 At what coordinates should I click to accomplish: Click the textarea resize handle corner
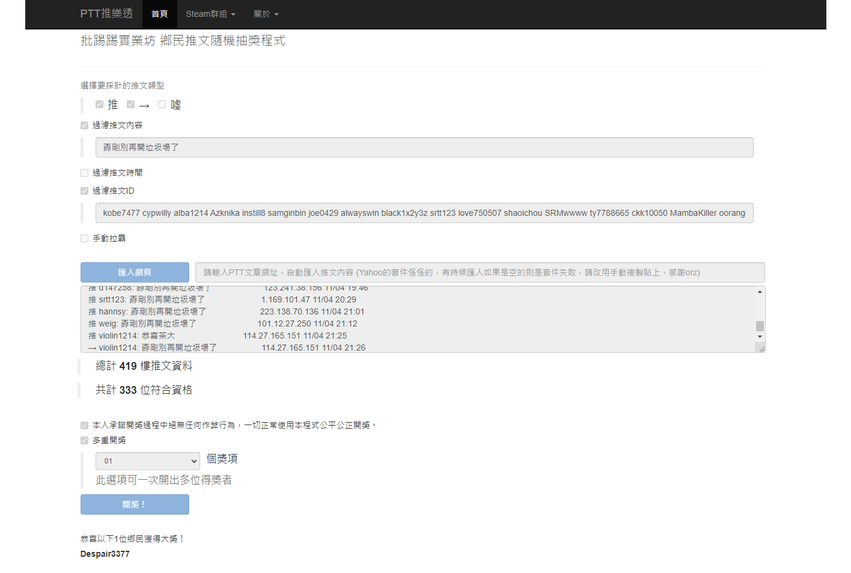tap(761, 349)
